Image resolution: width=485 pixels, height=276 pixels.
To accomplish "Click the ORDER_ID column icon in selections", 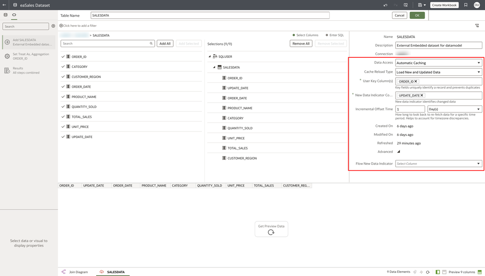I will pos(224,78).
